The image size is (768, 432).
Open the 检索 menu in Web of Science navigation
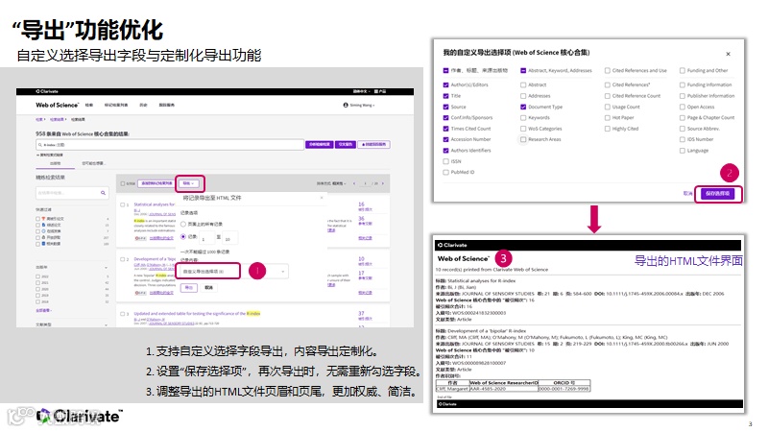89,105
